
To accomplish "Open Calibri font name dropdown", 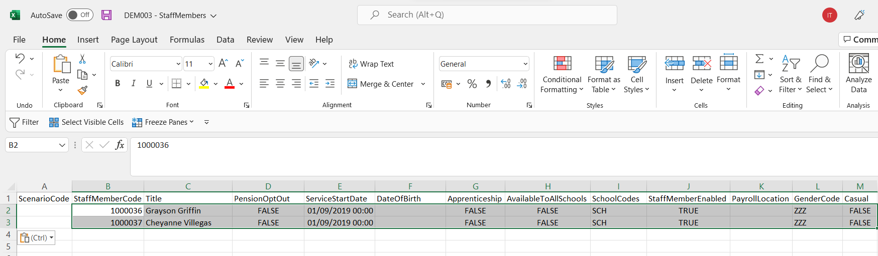I will [x=178, y=64].
